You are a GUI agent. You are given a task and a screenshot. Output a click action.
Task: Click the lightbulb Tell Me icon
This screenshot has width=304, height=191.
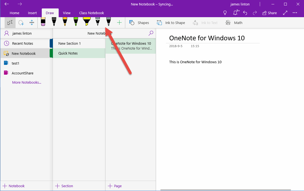[225, 13]
